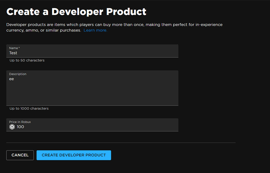Open the Learn more link
This screenshot has width=270, height=173.
95,30
